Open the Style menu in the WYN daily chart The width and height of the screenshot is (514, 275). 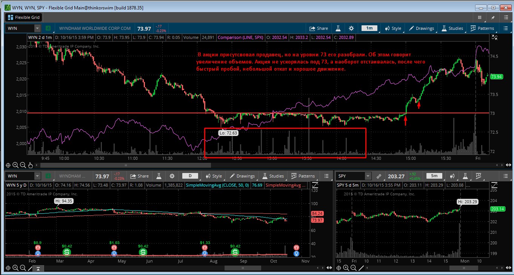pyautogui.click(x=214, y=176)
